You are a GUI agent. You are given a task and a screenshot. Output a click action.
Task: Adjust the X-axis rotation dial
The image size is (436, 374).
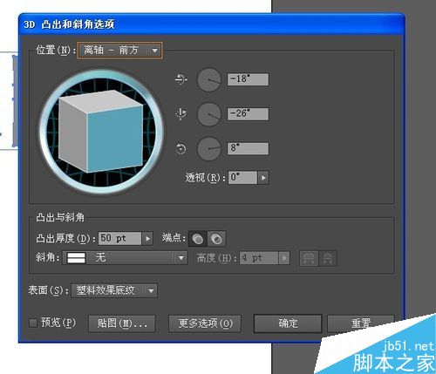208,80
